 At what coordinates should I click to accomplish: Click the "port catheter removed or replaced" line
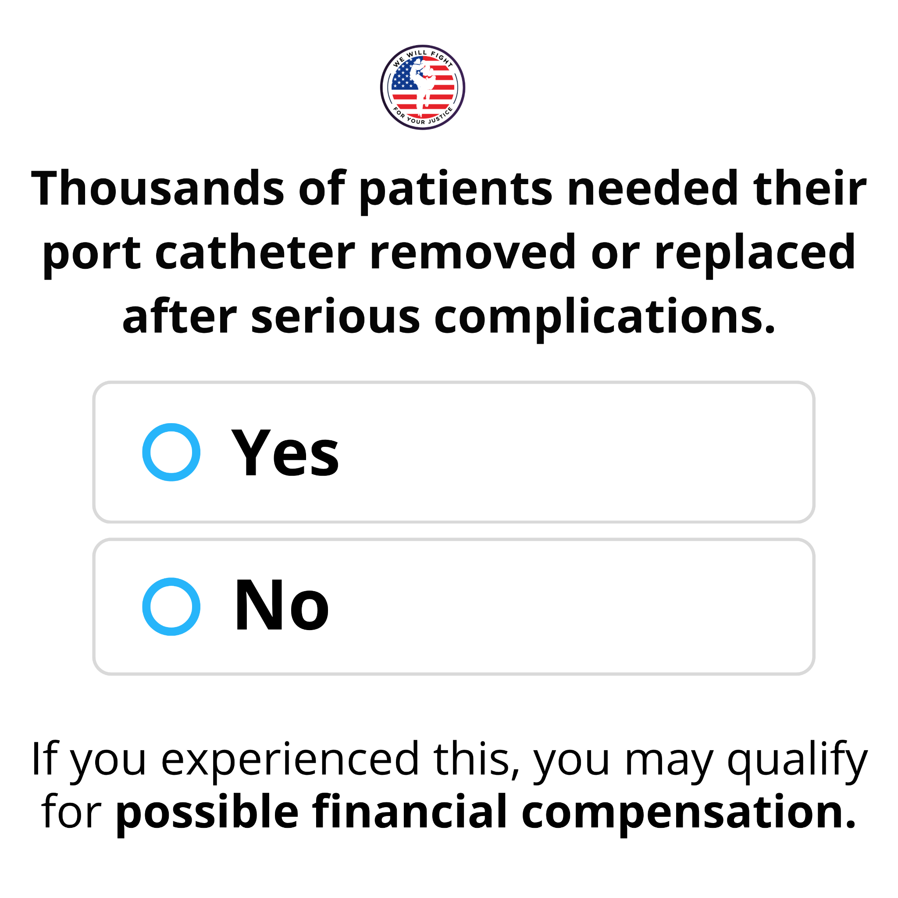[x=449, y=254]
